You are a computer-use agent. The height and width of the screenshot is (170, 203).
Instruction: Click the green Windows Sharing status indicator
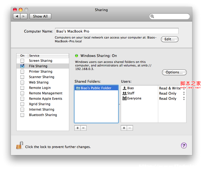point(77,56)
